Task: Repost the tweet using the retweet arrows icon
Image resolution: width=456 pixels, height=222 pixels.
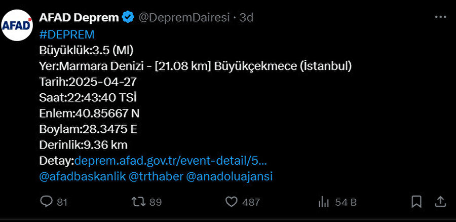Action: [x=138, y=202]
